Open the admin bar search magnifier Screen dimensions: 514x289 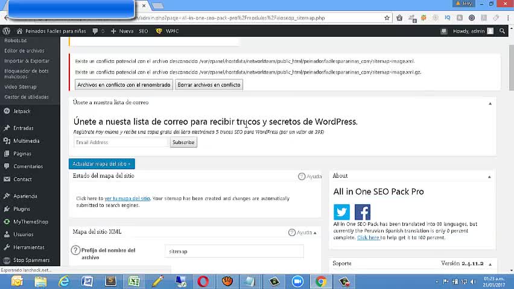point(502,31)
